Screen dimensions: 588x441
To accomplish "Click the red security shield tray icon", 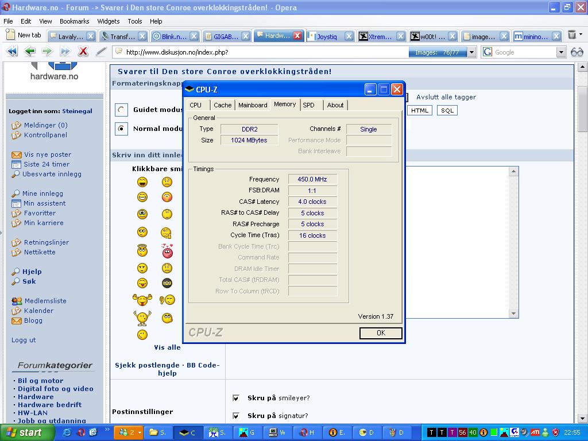I will 556,432.
